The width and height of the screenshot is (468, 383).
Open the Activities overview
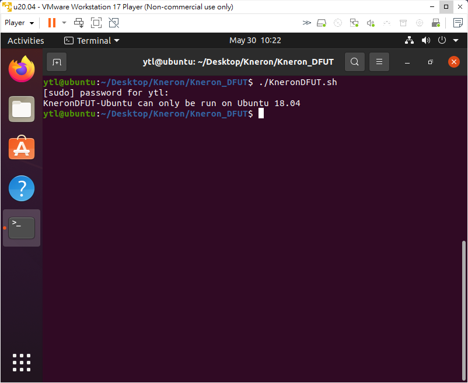[26, 41]
